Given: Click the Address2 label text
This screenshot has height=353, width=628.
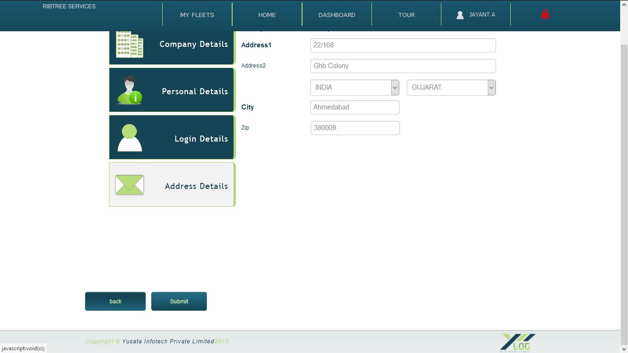Looking at the screenshot, I should tap(253, 66).
